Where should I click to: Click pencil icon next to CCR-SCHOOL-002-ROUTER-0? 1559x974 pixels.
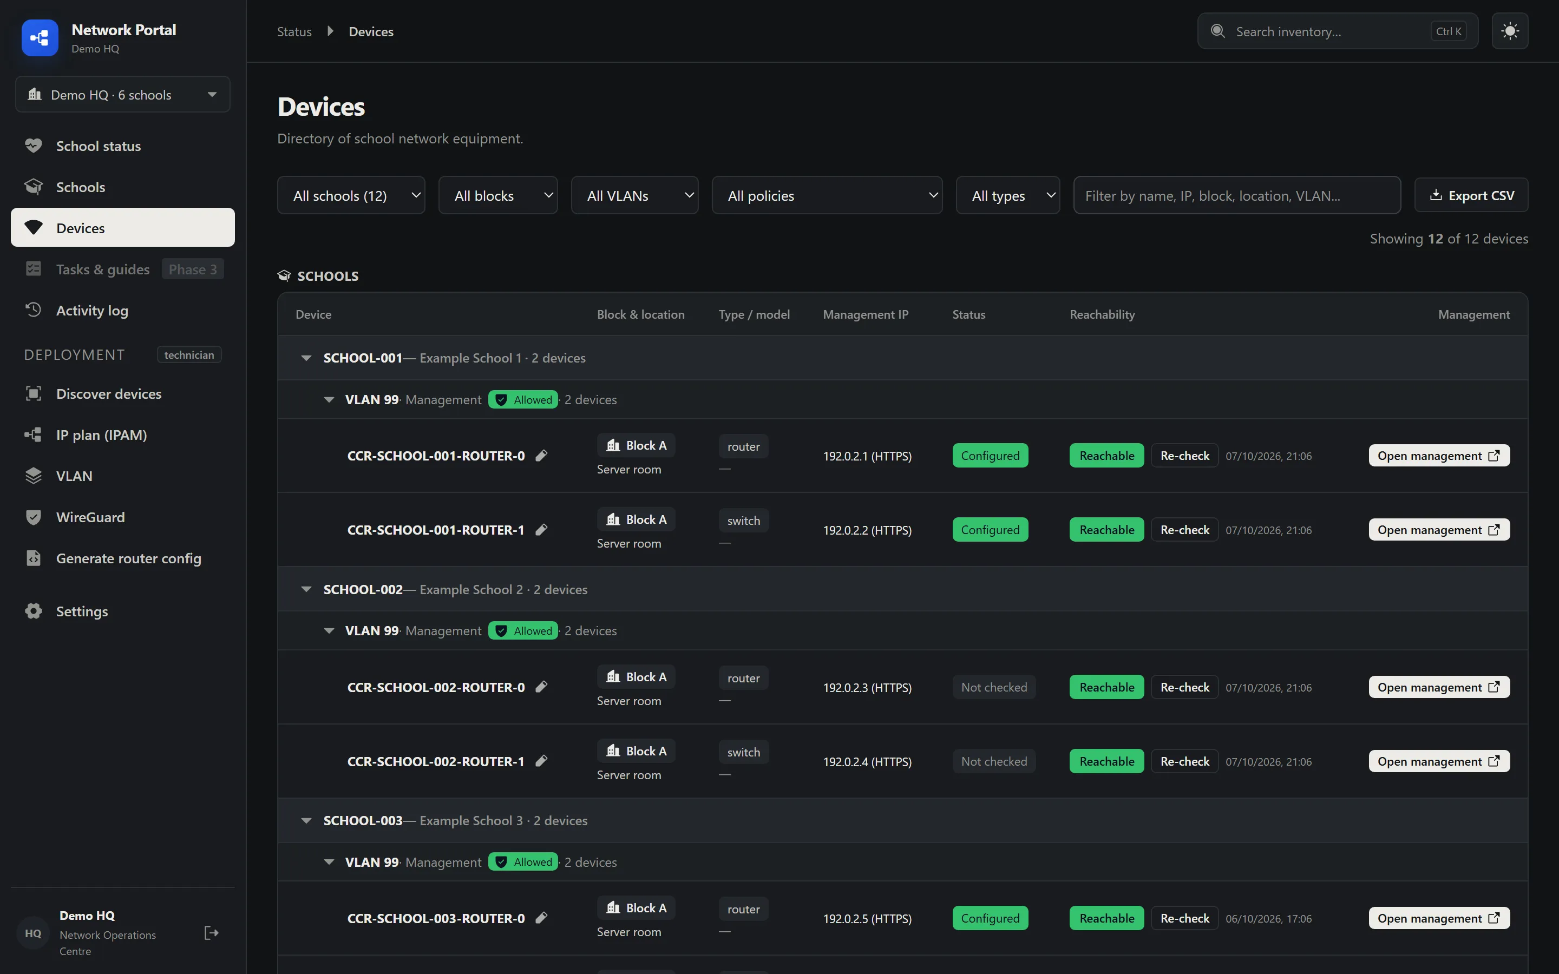point(541,687)
